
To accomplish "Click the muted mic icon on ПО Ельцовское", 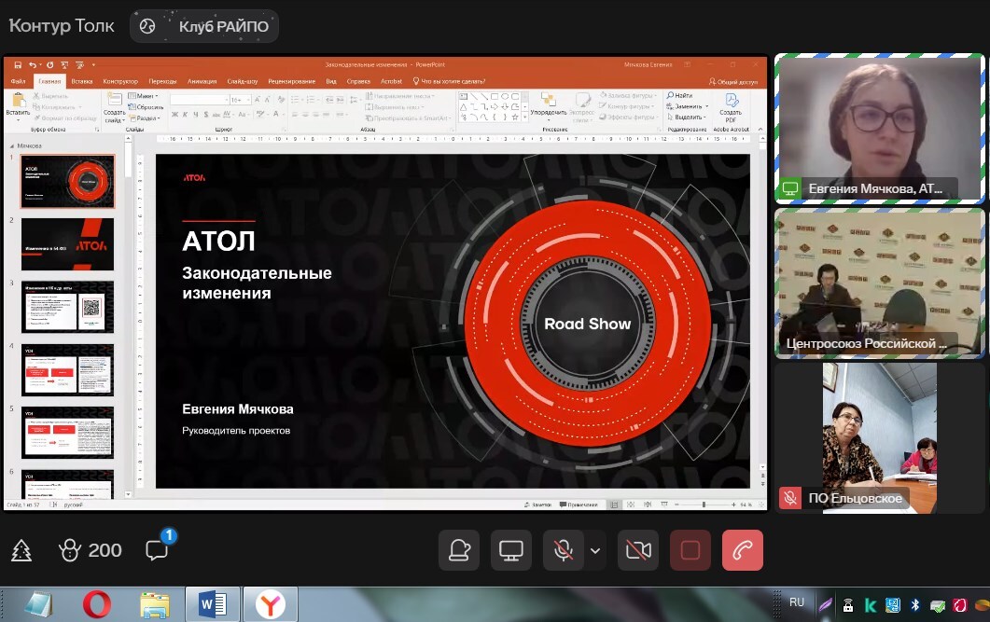I will click(789, 498).
